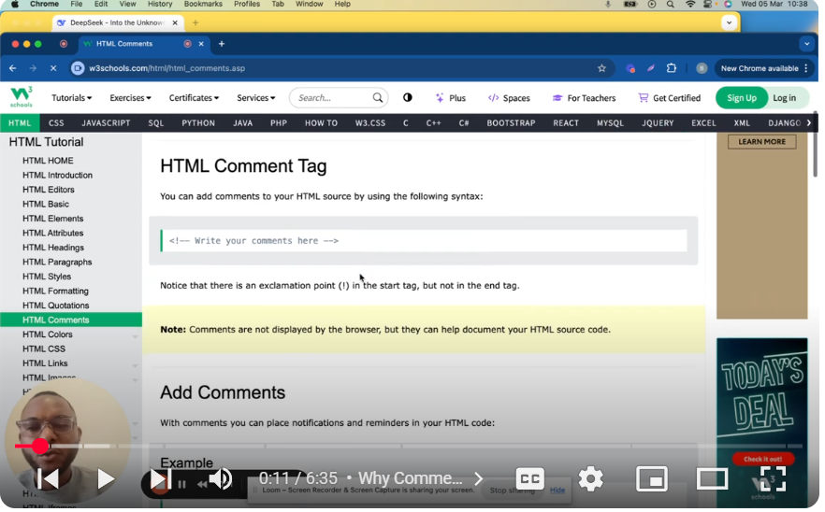The image size is (825, 512).
Task: Click the Log in button
Action: click(x=784, y=98)
